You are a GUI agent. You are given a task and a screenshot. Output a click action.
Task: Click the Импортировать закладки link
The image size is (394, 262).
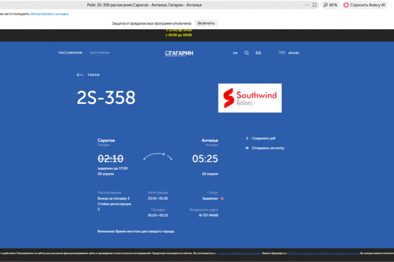click(x=50, y=14)
